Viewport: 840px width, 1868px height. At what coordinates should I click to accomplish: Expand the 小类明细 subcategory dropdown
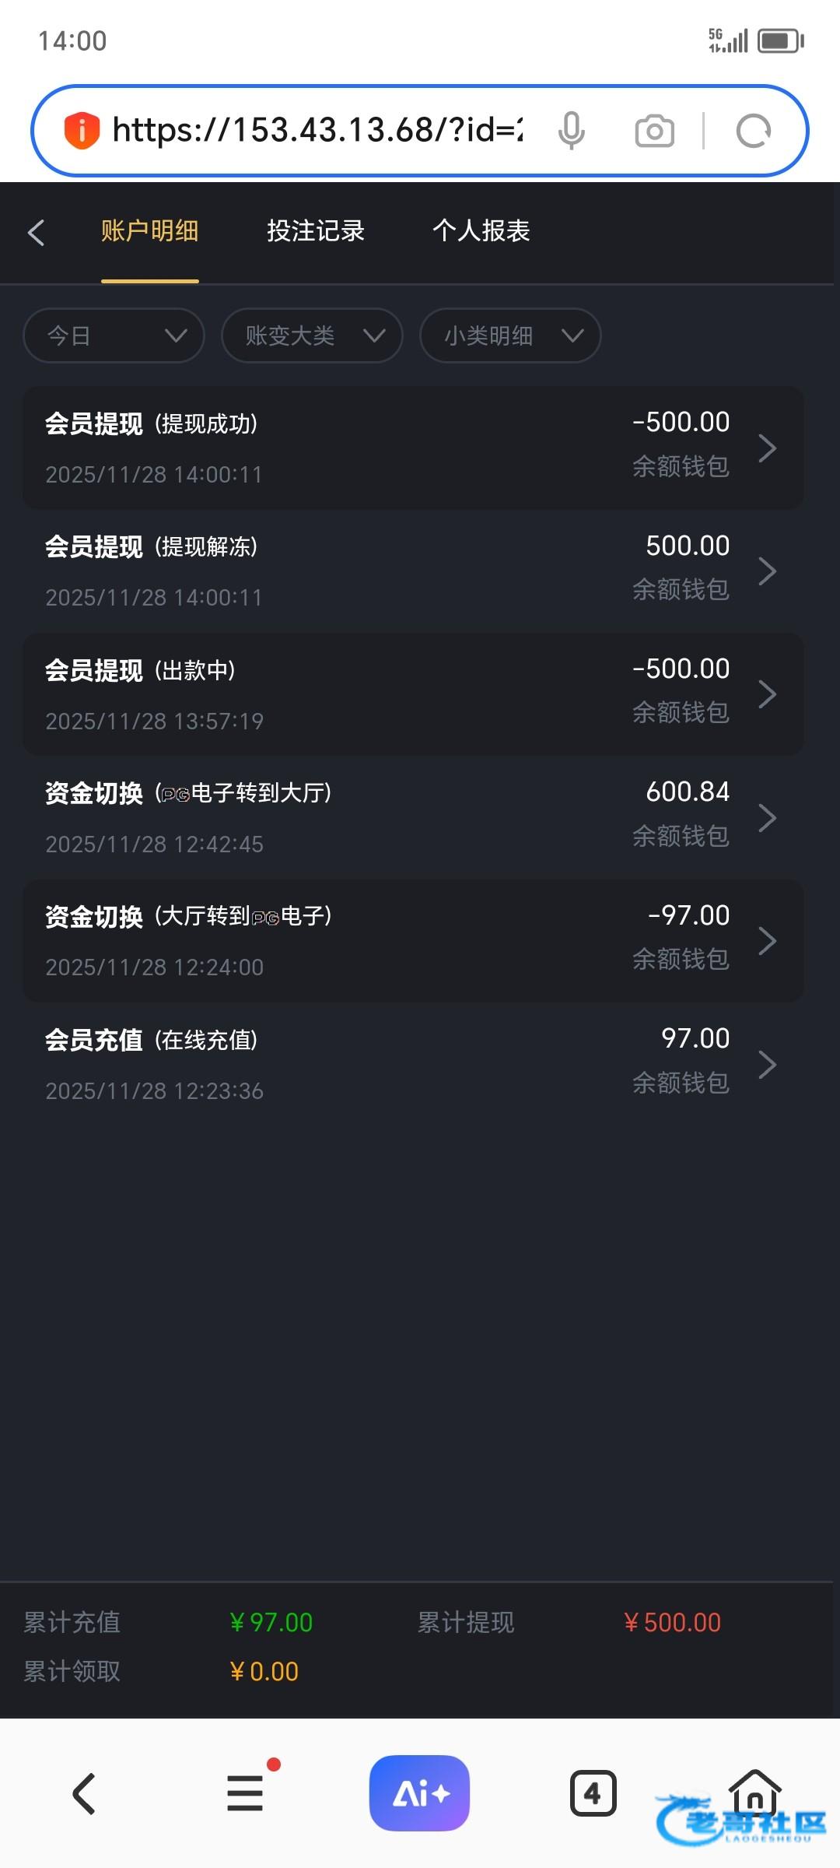point(510,335)
